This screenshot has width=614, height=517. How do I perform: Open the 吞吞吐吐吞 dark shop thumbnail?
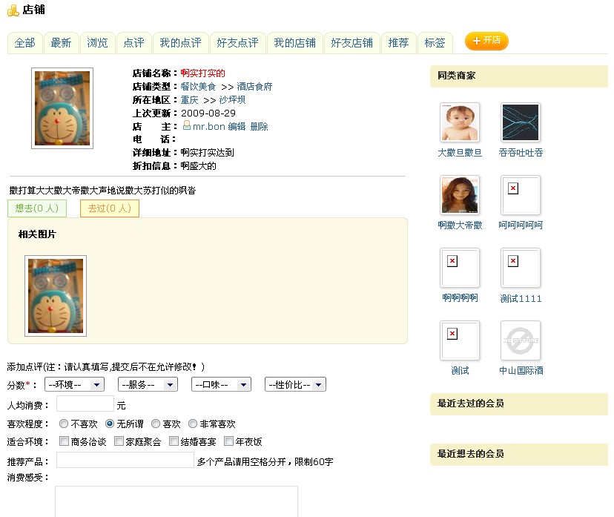tap(521, 122)
